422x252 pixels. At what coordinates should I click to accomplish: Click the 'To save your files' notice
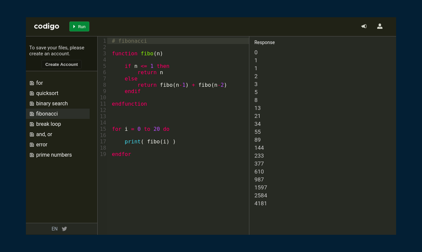click(57, 51)
